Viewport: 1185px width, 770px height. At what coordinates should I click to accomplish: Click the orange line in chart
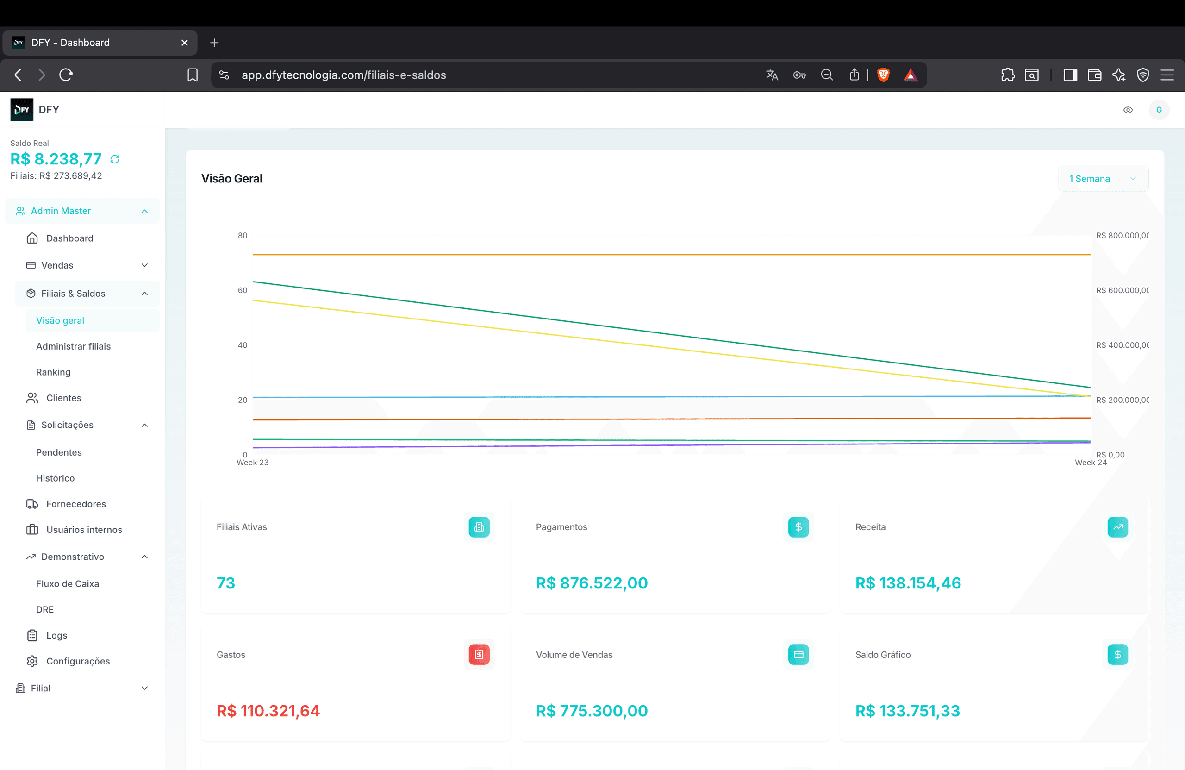pos(672,255)
